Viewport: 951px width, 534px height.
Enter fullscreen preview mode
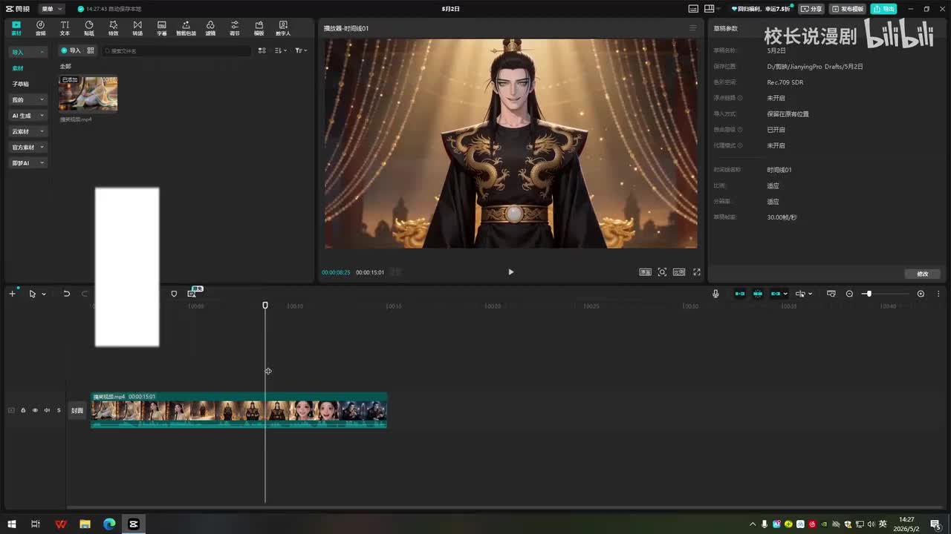697,272
